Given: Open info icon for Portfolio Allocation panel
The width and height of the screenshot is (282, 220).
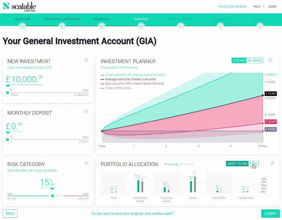Looking at the screenshot, I should point(270,163).
